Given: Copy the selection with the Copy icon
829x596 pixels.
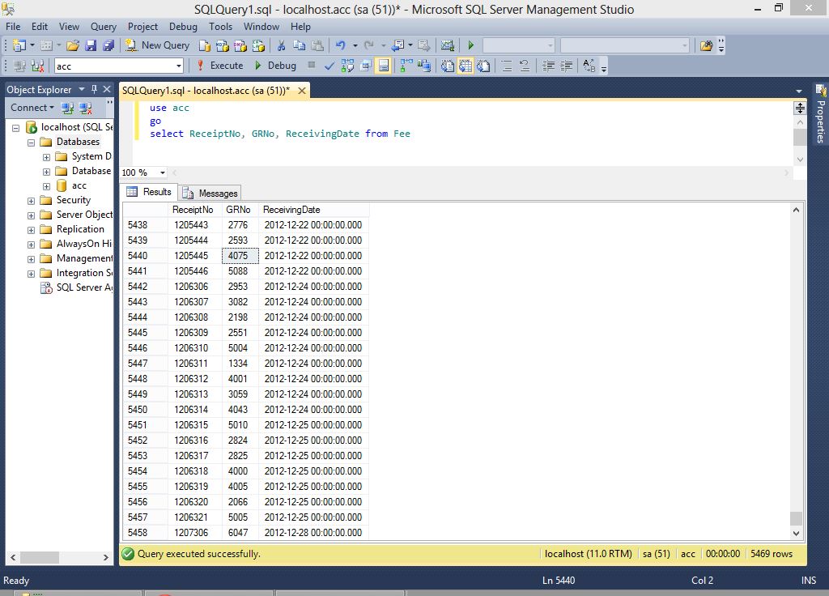Looking at the screenshot, I should coord(300,46).
